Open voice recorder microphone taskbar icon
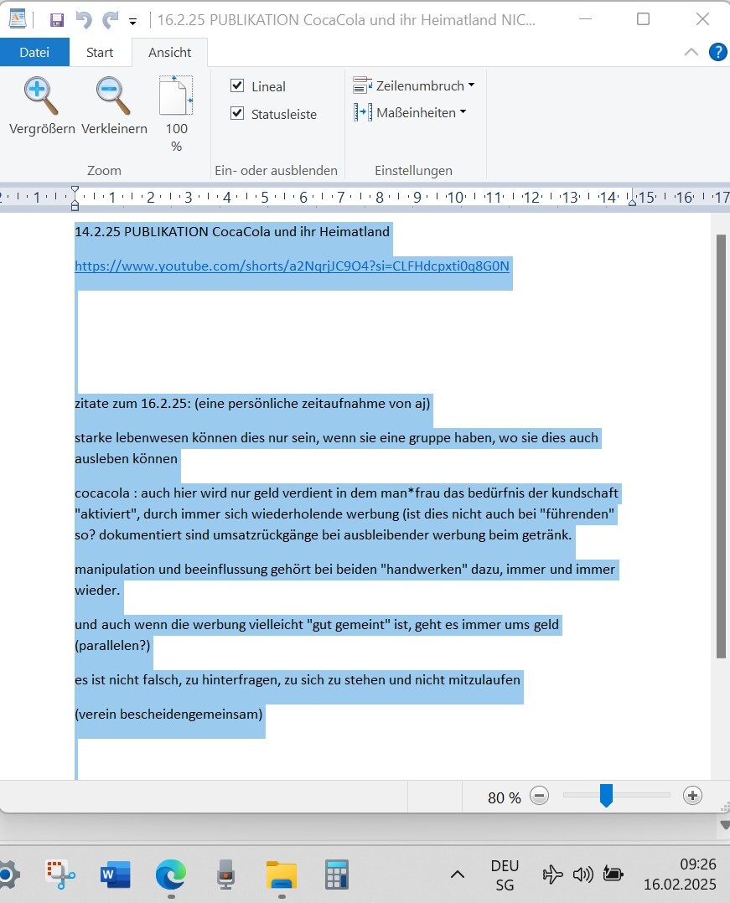Viewport: 730px width, 903px height. [225, 875]
